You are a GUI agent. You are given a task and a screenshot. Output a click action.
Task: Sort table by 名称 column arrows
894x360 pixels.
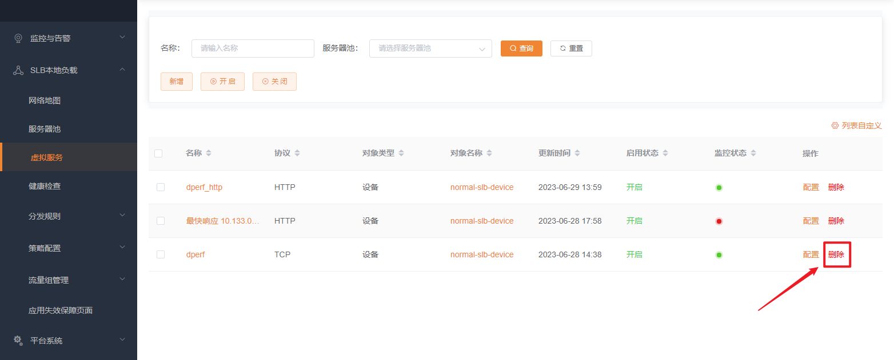coord(209,153)
